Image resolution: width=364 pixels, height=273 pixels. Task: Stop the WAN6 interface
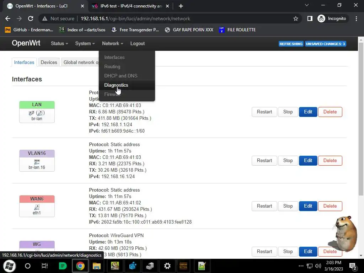[x=288, y=206]
